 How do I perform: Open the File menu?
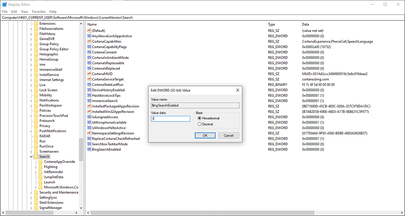(x=5, y=12)
